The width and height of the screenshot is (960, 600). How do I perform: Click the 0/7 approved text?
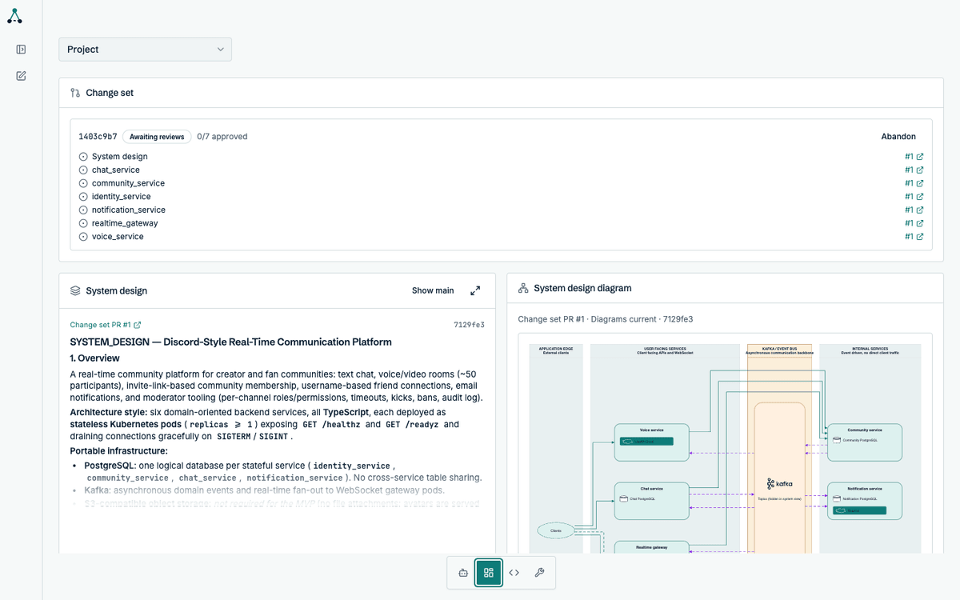(x=222, y=137)
